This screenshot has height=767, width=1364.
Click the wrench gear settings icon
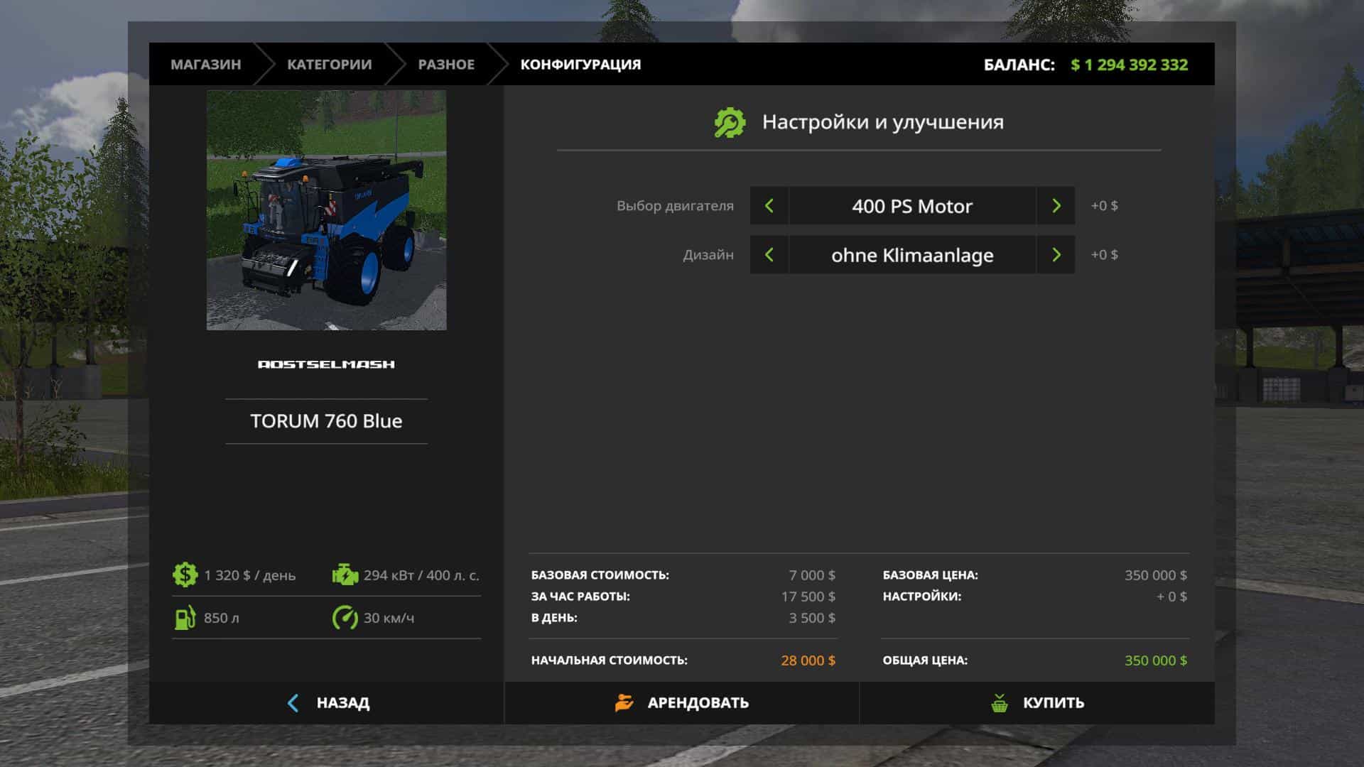coord(730,122)
